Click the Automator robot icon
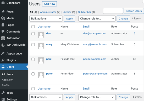The height and width of the screenshot is (101, 144). pyautogui.click(x=3, y=38)
